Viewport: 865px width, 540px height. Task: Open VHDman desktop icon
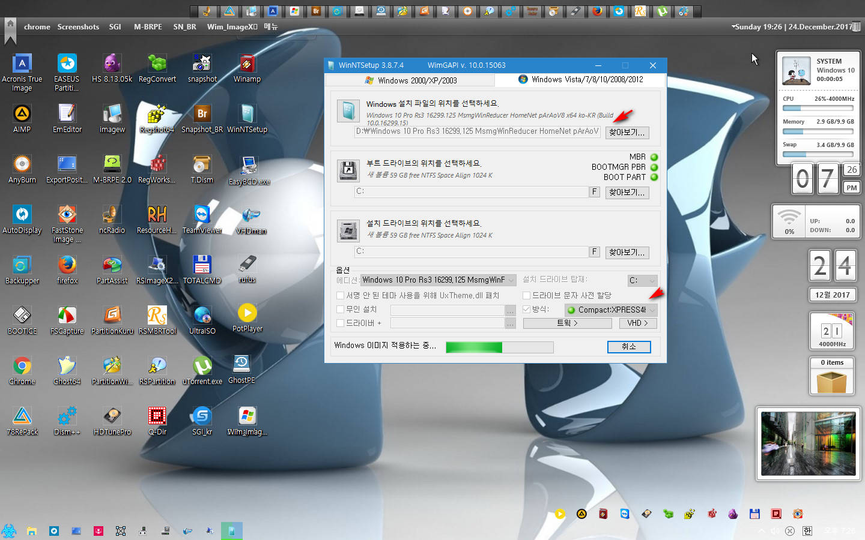(x=251, y=220)
